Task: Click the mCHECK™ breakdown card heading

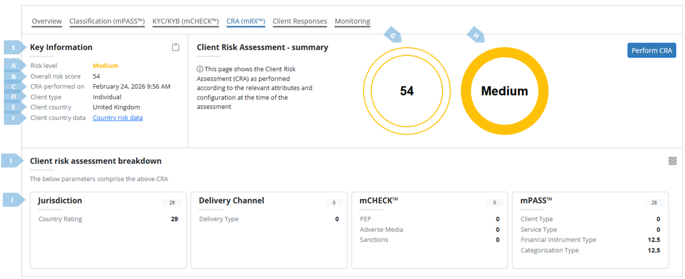Action: (379, 201)
